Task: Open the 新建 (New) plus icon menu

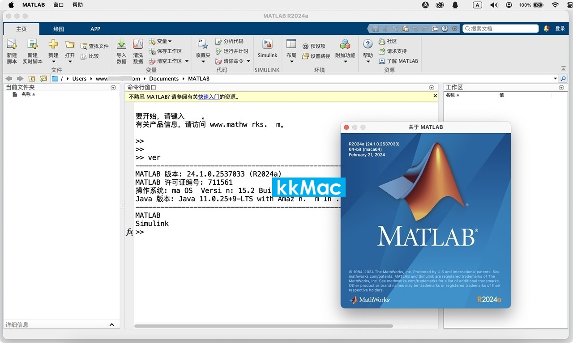Action: [53, 45]
